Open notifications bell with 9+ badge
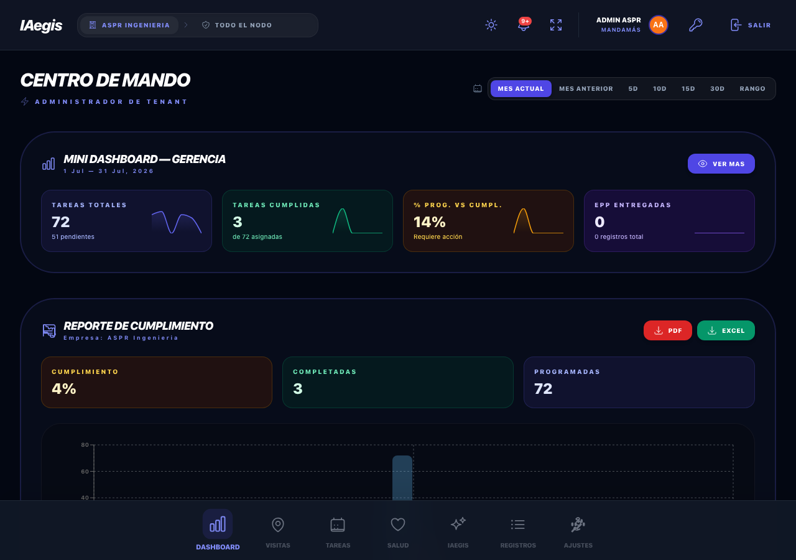 click(524, 25)
